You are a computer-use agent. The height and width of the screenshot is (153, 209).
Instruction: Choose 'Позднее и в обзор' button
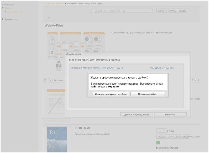[148, 94]
